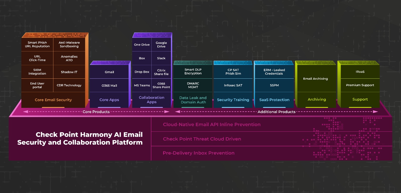The width and height of the screenshot is (401, 193).
Task: Click the Citrix Share file cell
Action: click(x=161, y=72)
